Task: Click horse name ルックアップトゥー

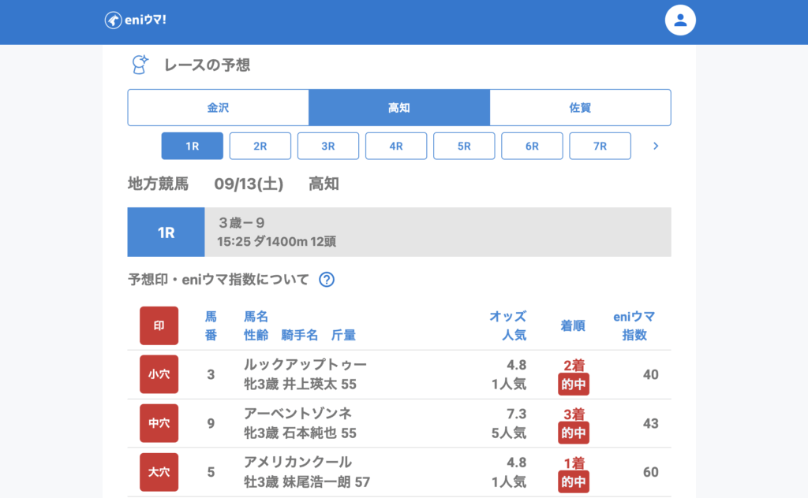Action: (305, 365)
